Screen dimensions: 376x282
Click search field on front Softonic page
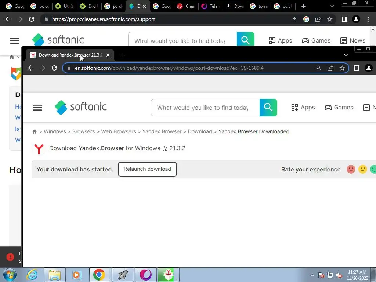coord(205,108)
